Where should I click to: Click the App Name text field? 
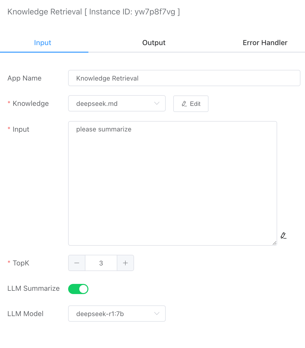[184, 78]
